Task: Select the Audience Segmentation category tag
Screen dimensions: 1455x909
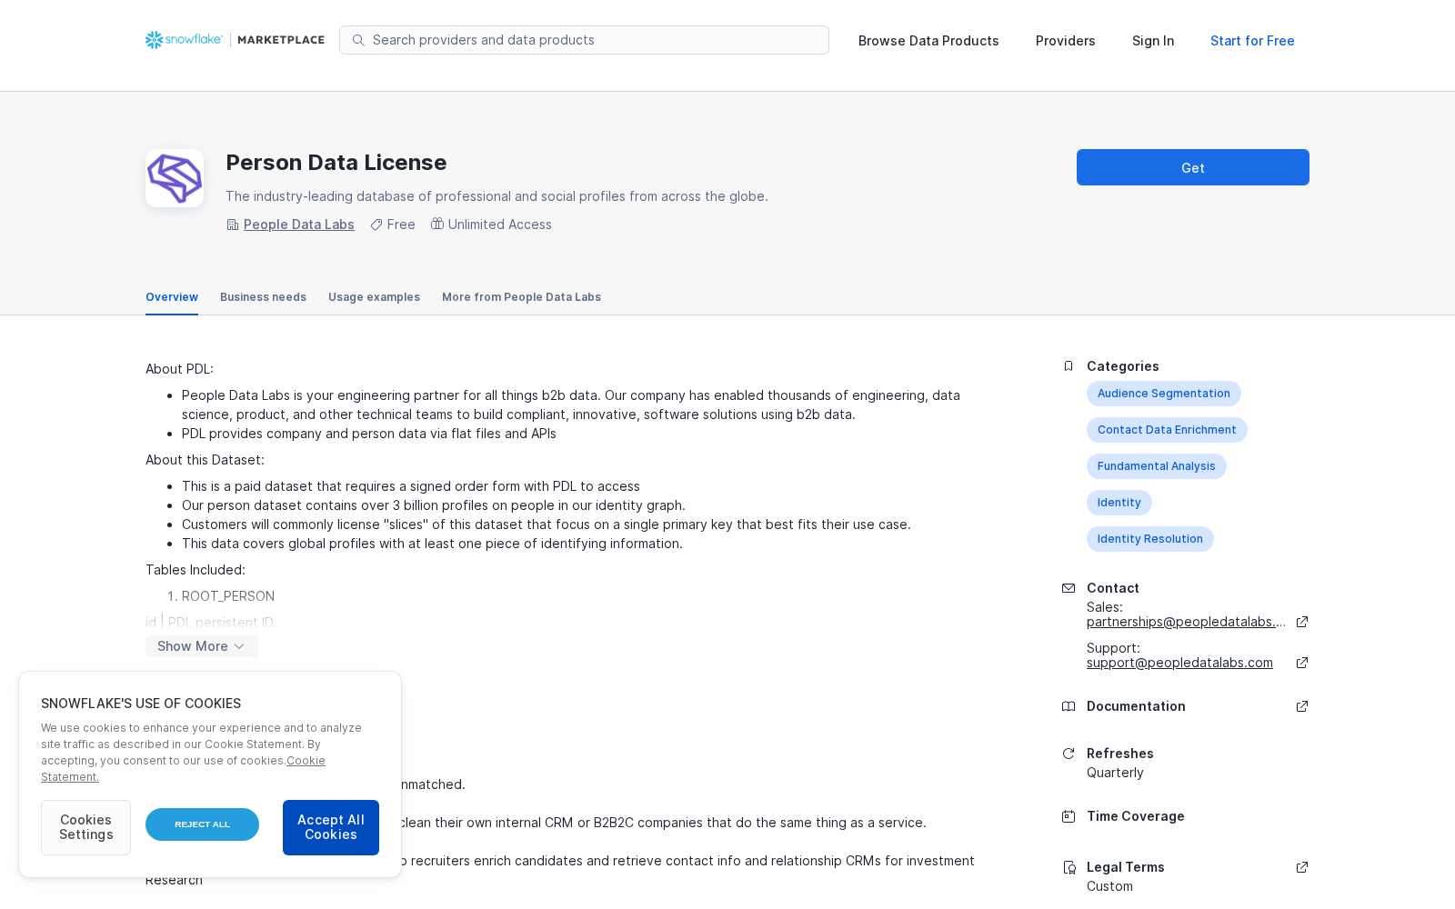Action: [1164, 394]
